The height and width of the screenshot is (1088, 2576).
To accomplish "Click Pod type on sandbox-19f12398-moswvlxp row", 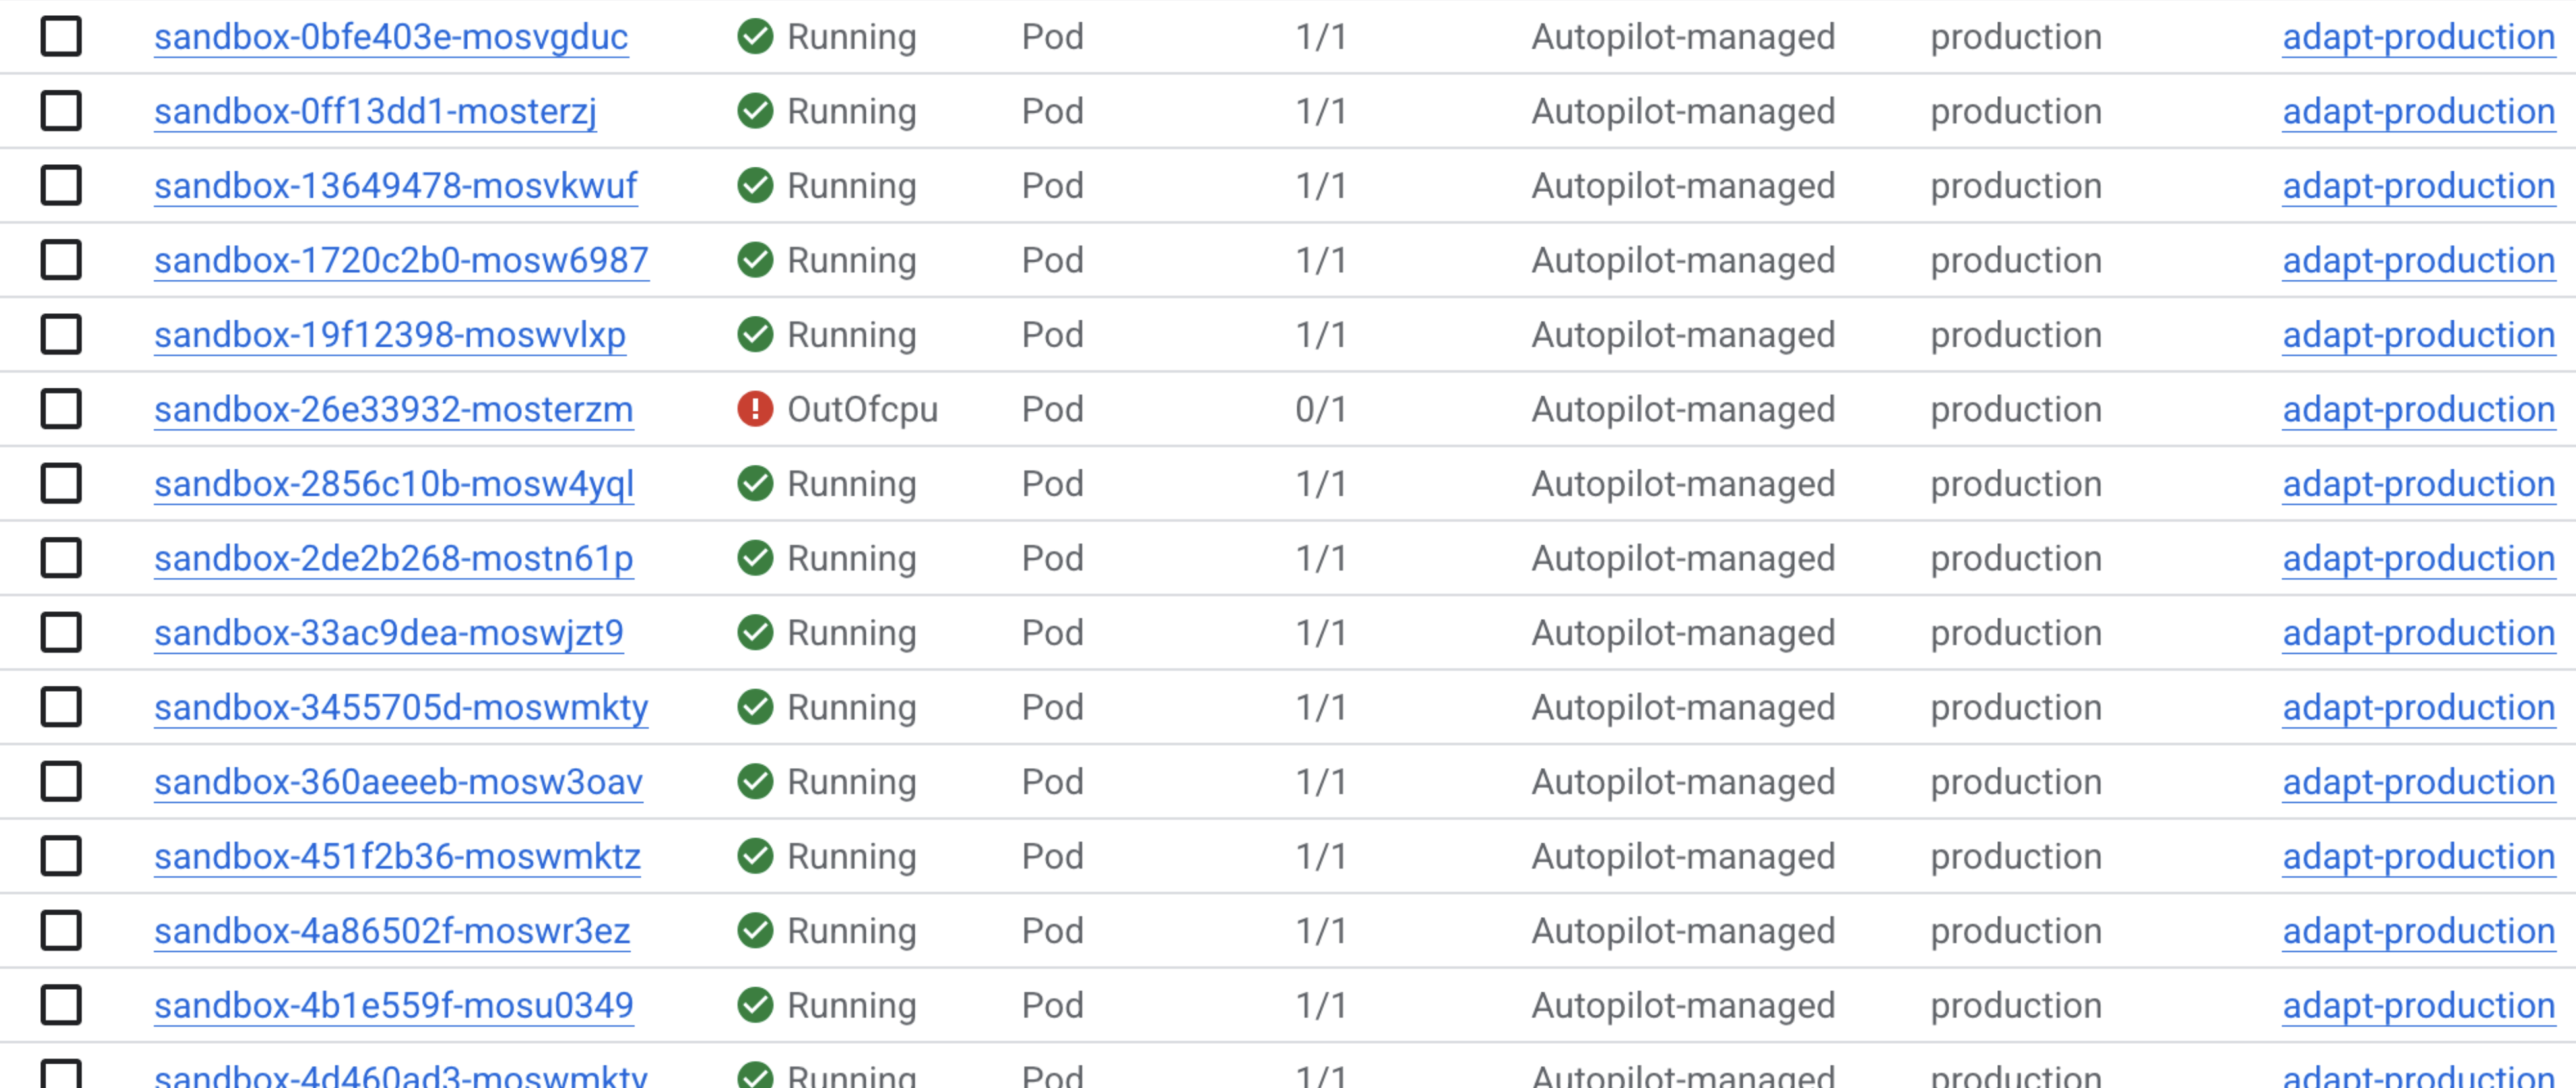I will coord(1052,335).
